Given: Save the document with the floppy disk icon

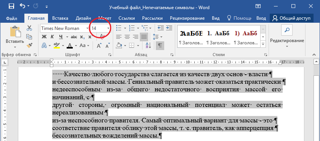Looking at the screenshot, I should coord(11,6).
